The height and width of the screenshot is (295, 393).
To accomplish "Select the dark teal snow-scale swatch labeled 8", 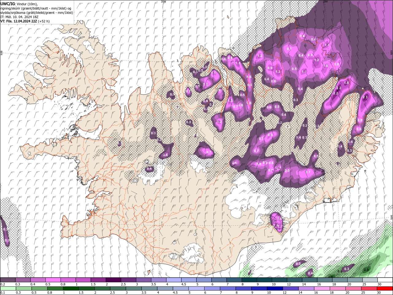I will pos(249,280).
